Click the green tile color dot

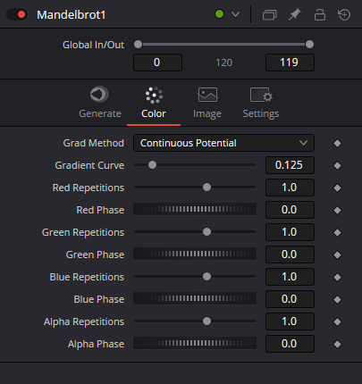[x=219, y=14]
